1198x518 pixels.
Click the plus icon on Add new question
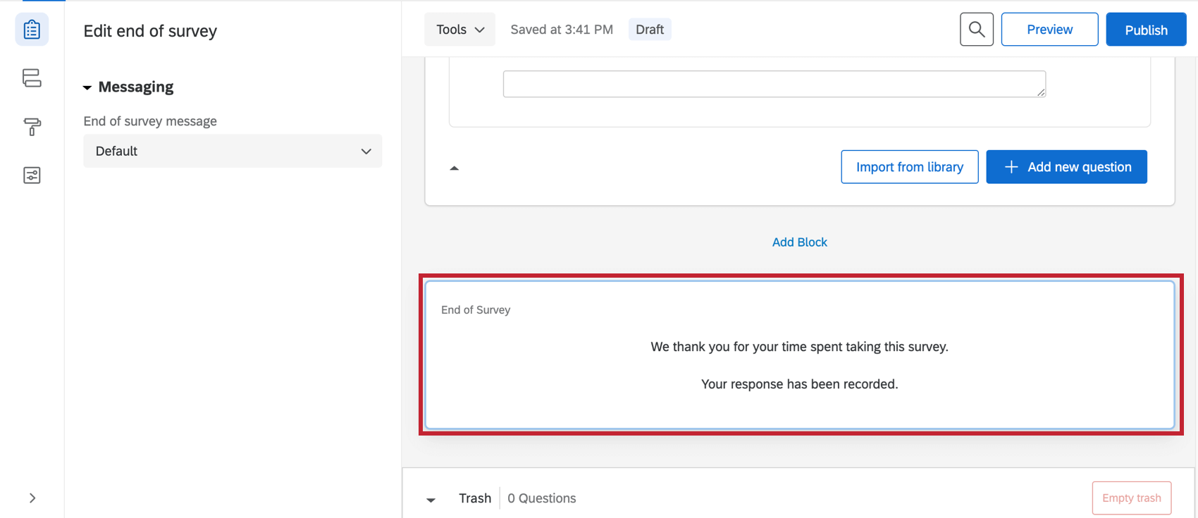[1011, 166]
